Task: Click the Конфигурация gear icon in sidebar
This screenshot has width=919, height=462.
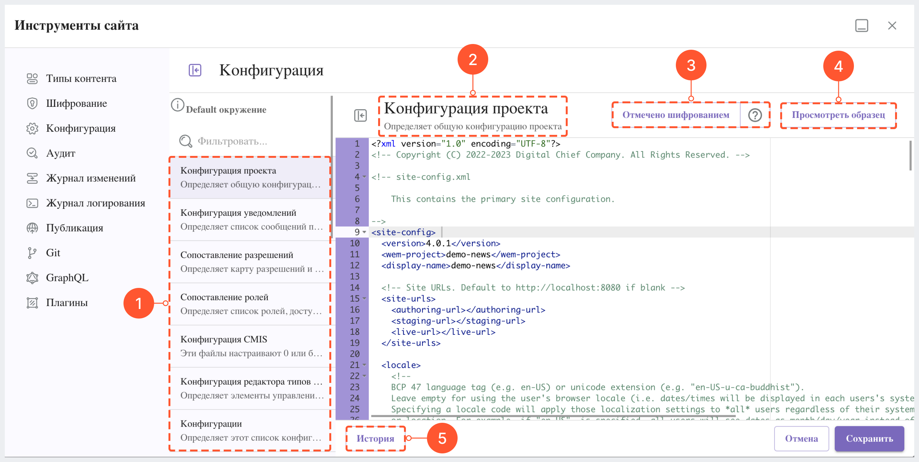Action: pos(32,128)
